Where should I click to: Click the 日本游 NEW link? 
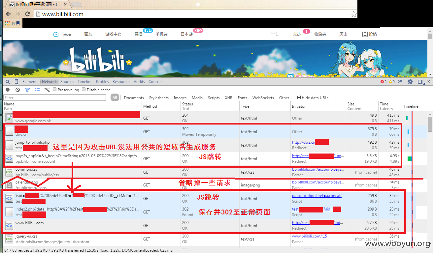(x=186, y=34)
